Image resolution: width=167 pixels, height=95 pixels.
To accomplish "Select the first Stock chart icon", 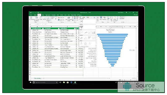I will coord(82,32).
